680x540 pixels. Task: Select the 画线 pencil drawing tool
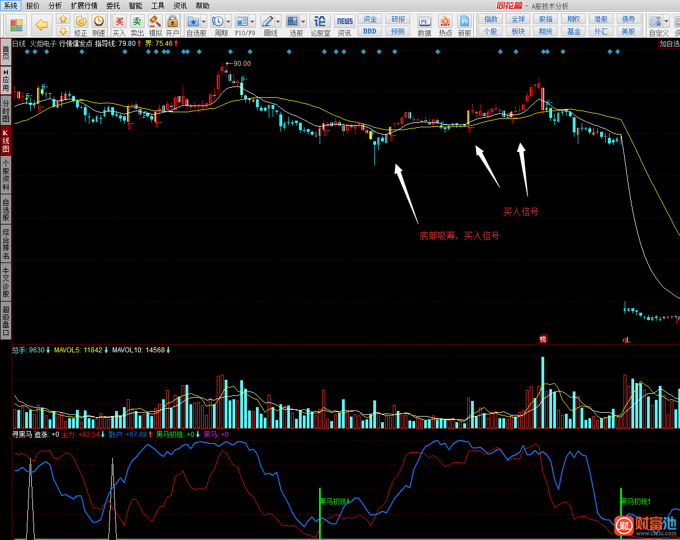[267, 21]
